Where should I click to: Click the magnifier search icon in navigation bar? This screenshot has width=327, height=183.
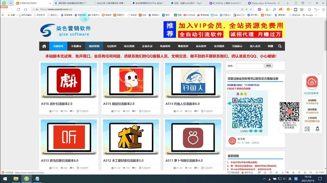point(280,46)
